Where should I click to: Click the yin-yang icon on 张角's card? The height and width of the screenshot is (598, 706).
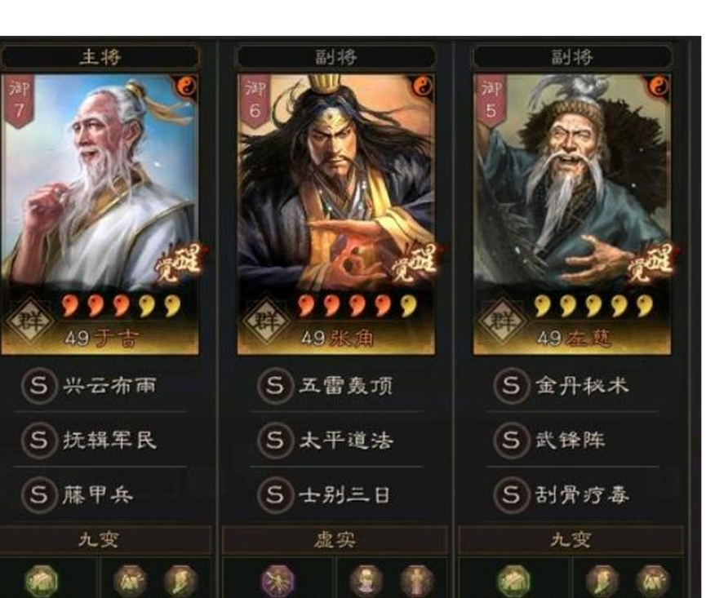pos(422,86)
